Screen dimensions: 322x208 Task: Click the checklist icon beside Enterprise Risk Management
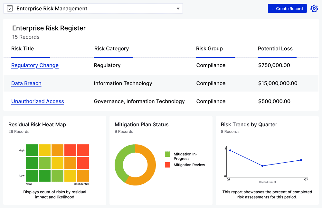pyautogui.click(x=10, y=8)
